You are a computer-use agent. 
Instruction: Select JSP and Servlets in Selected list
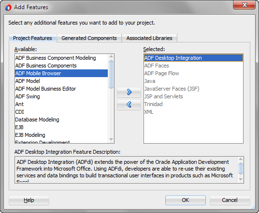[x=193, y=96]
